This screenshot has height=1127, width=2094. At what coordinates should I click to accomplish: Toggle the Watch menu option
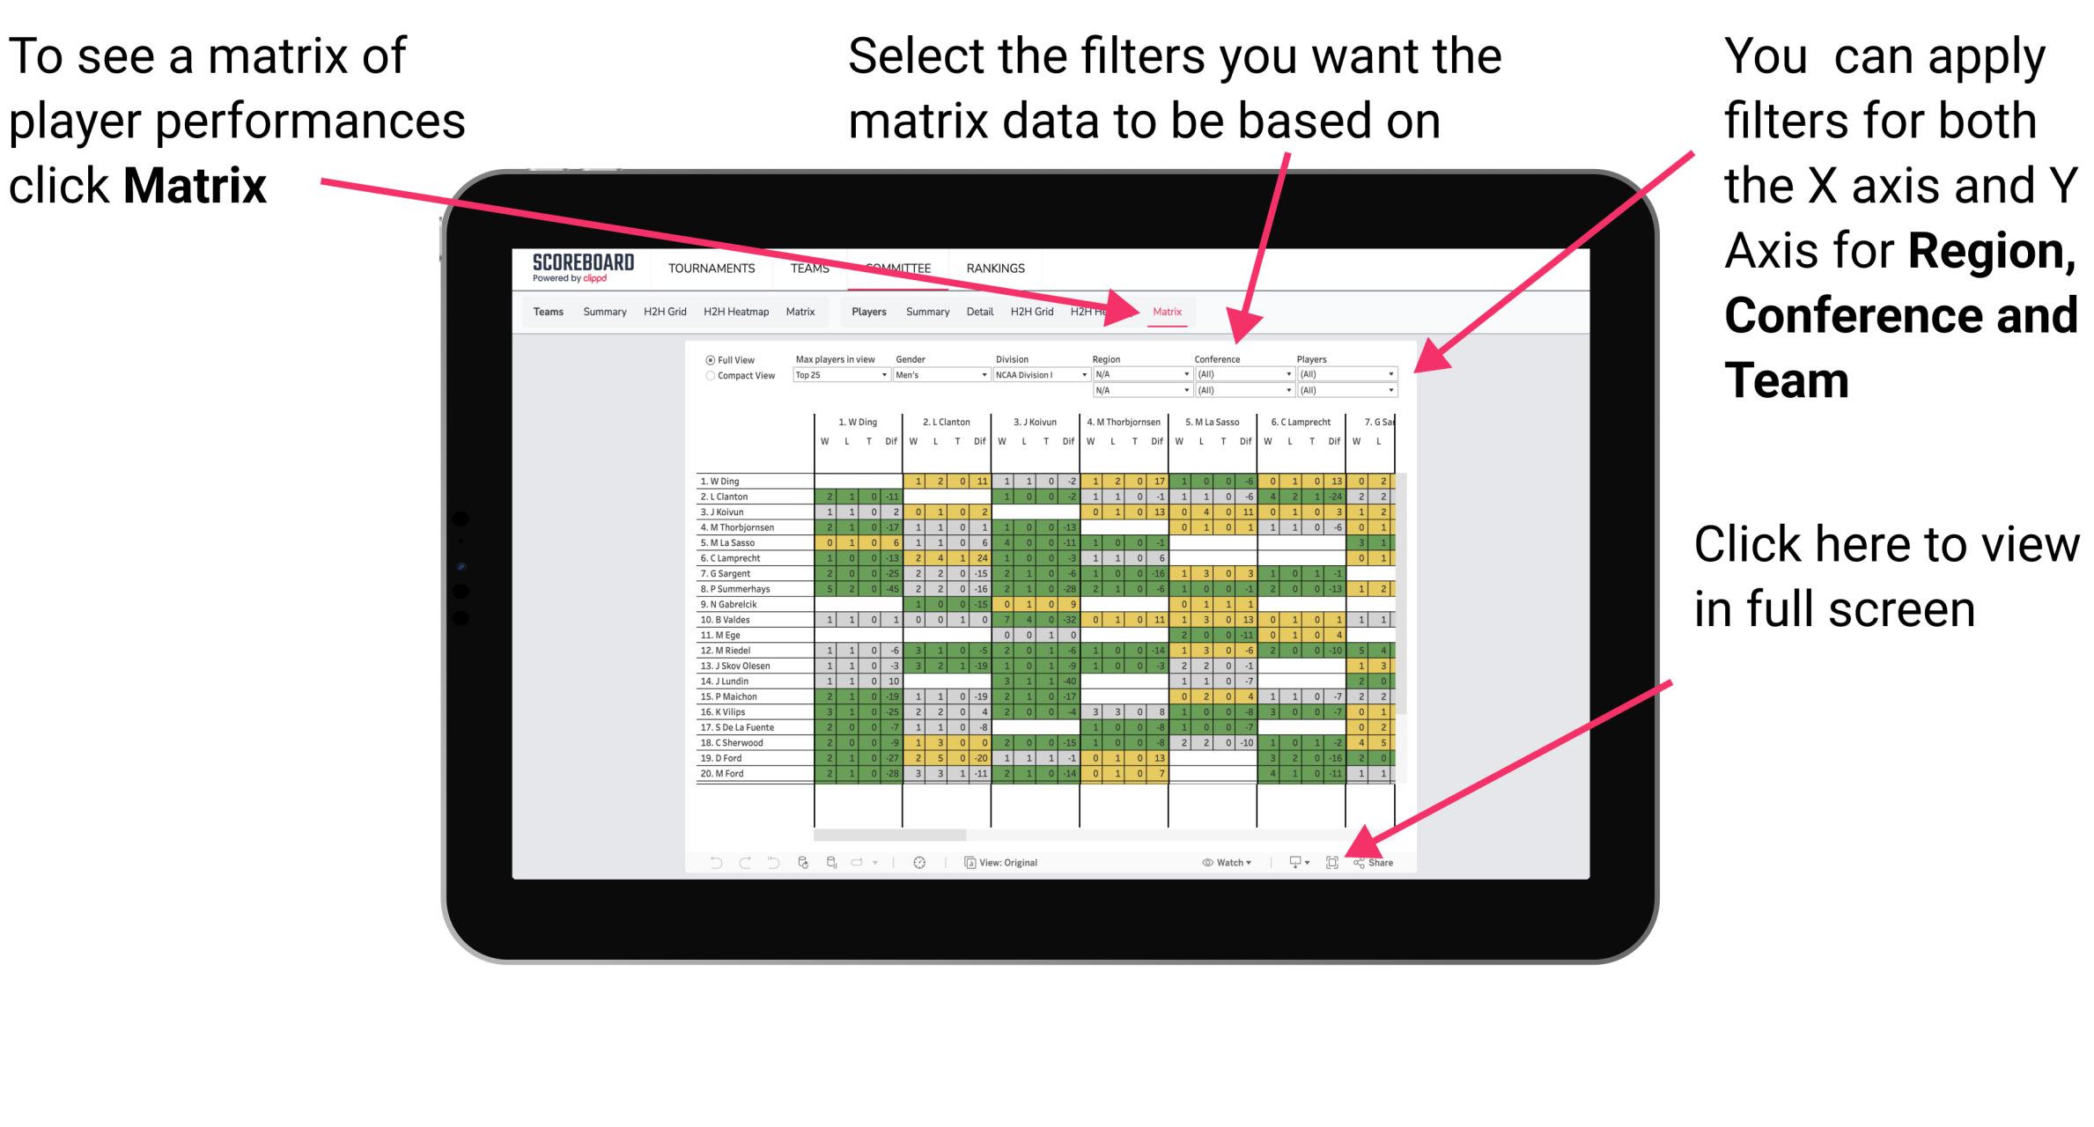[x=1219, y=862]
